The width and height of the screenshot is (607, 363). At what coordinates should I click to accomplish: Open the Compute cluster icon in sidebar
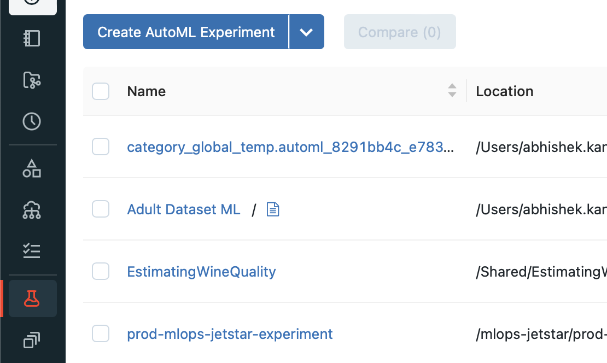[32, 210]
